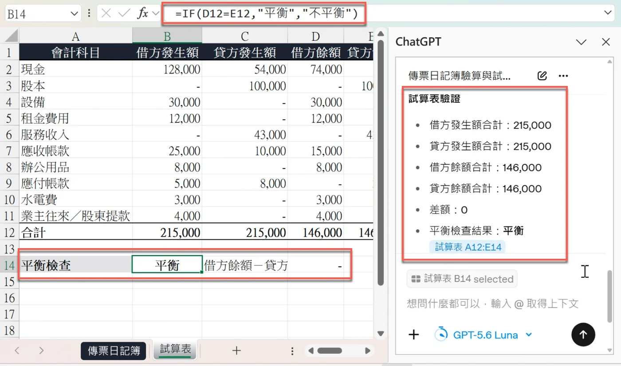621x366 pixels.
Task: Collapse the ChatGPT pane with the chevron
Action: click(x=581, y=42)
